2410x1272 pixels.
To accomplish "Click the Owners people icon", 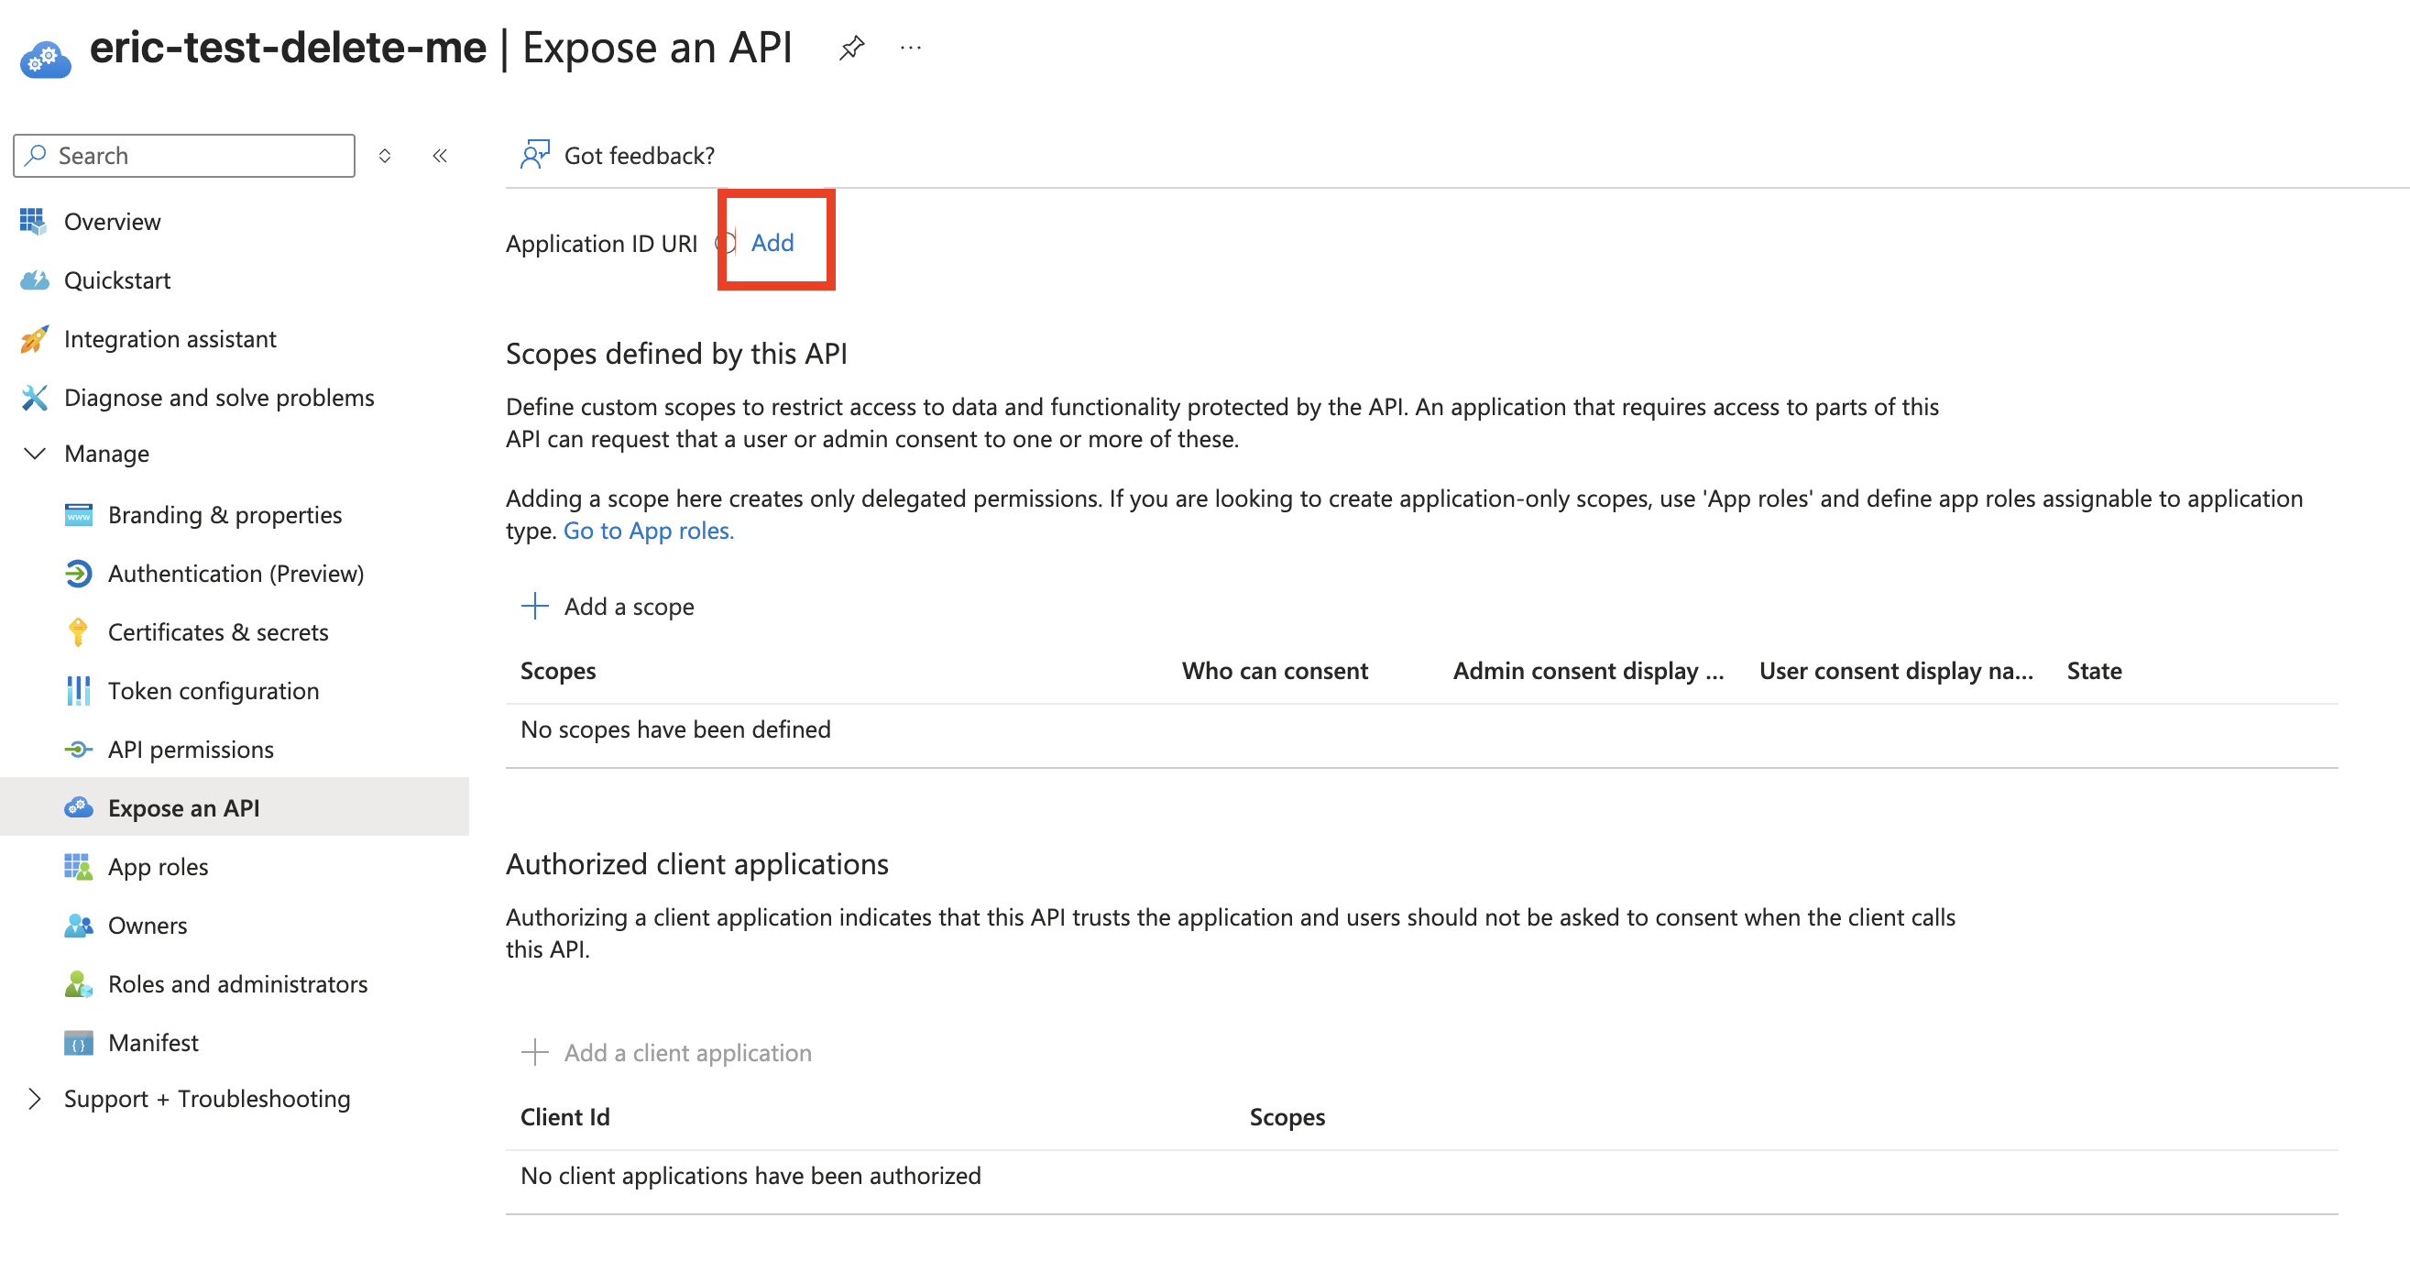I will [79, 925].
